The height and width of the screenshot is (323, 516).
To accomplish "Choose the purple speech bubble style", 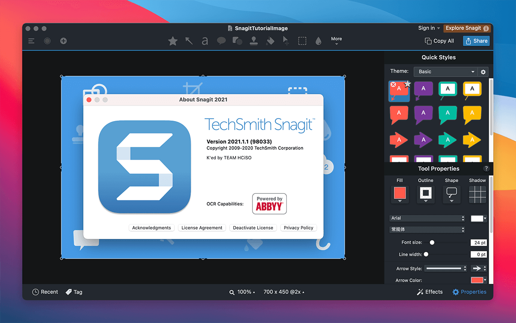I will pos(423,115).
